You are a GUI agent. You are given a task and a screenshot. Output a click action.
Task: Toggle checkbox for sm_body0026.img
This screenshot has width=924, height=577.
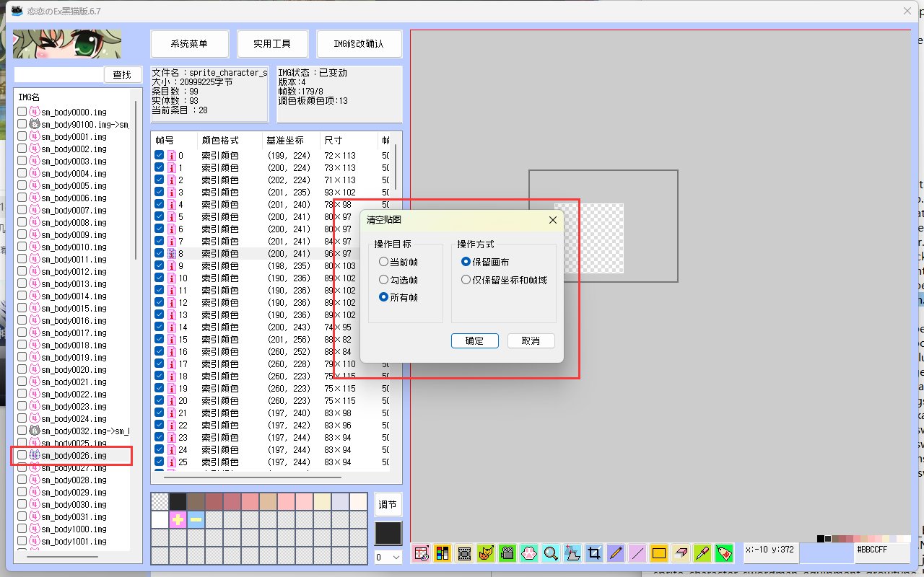22,455
